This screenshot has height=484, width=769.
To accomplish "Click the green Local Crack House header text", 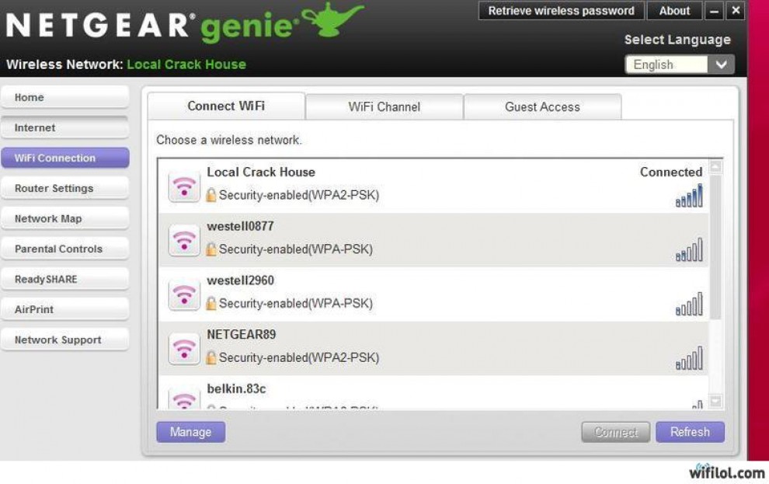I will [186, 64].
